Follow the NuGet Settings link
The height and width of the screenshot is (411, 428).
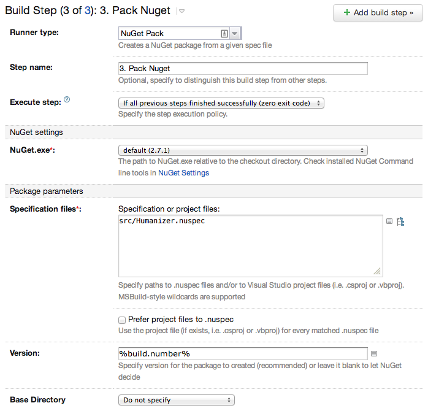click(183, 173)
